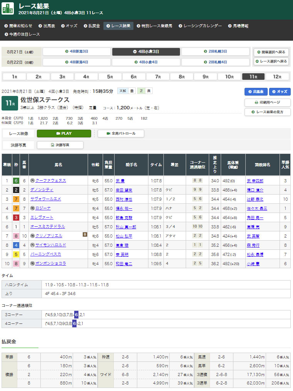Go back to race selection (レース選択へ戻る)

(271, 61)
